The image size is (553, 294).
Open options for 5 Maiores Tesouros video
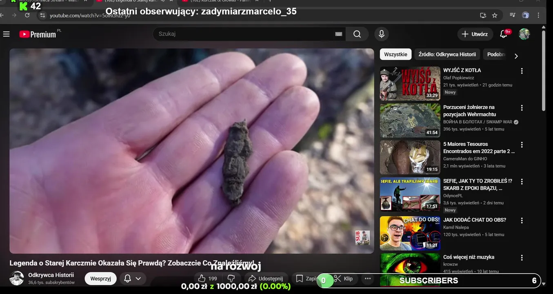tap(522, 145)
